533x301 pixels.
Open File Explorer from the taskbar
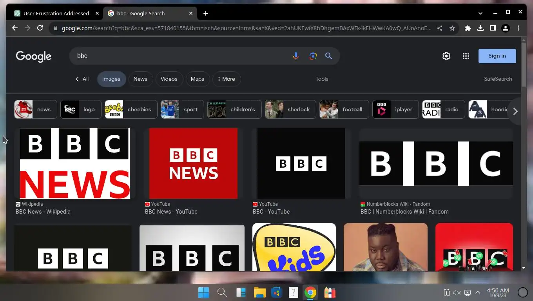pyautogui.click(x=259, y=292)
